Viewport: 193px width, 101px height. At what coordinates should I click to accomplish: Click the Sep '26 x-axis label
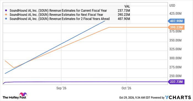pos(61,88)
